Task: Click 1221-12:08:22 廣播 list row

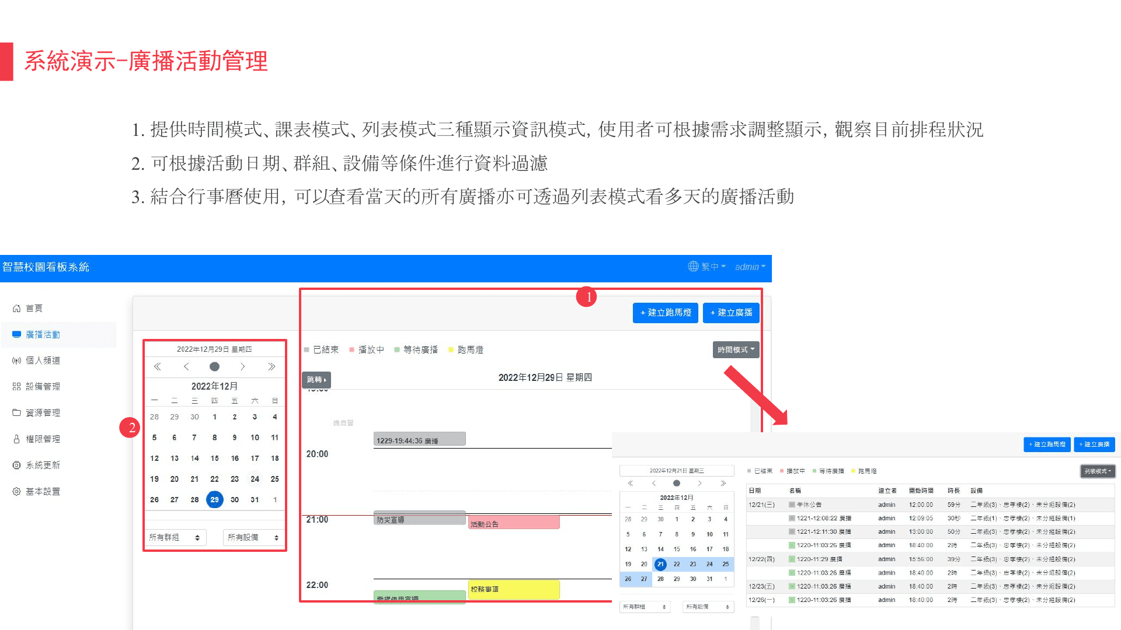Action: tap(931, 518)
